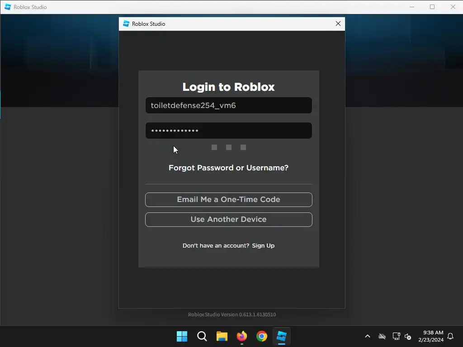The image size is (463, 347).
Task: Click Email Me a One-Time Code button
Action: point(228,199)
